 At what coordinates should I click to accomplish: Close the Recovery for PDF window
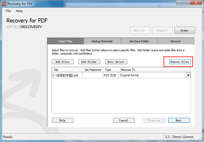196,3
